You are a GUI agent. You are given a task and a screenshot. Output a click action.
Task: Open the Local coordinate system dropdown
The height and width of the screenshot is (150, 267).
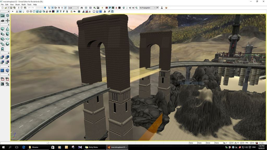click(x=73, y=8)
